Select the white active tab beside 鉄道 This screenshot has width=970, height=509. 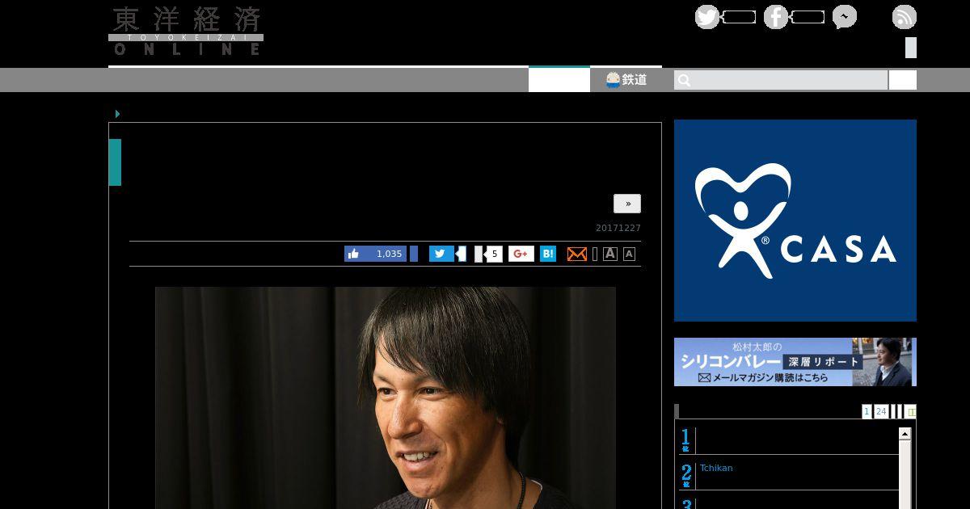[x=559, y=80]
